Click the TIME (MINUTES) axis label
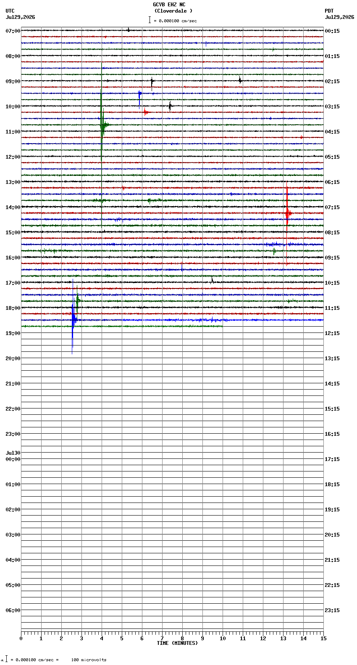 pos(177,643)
